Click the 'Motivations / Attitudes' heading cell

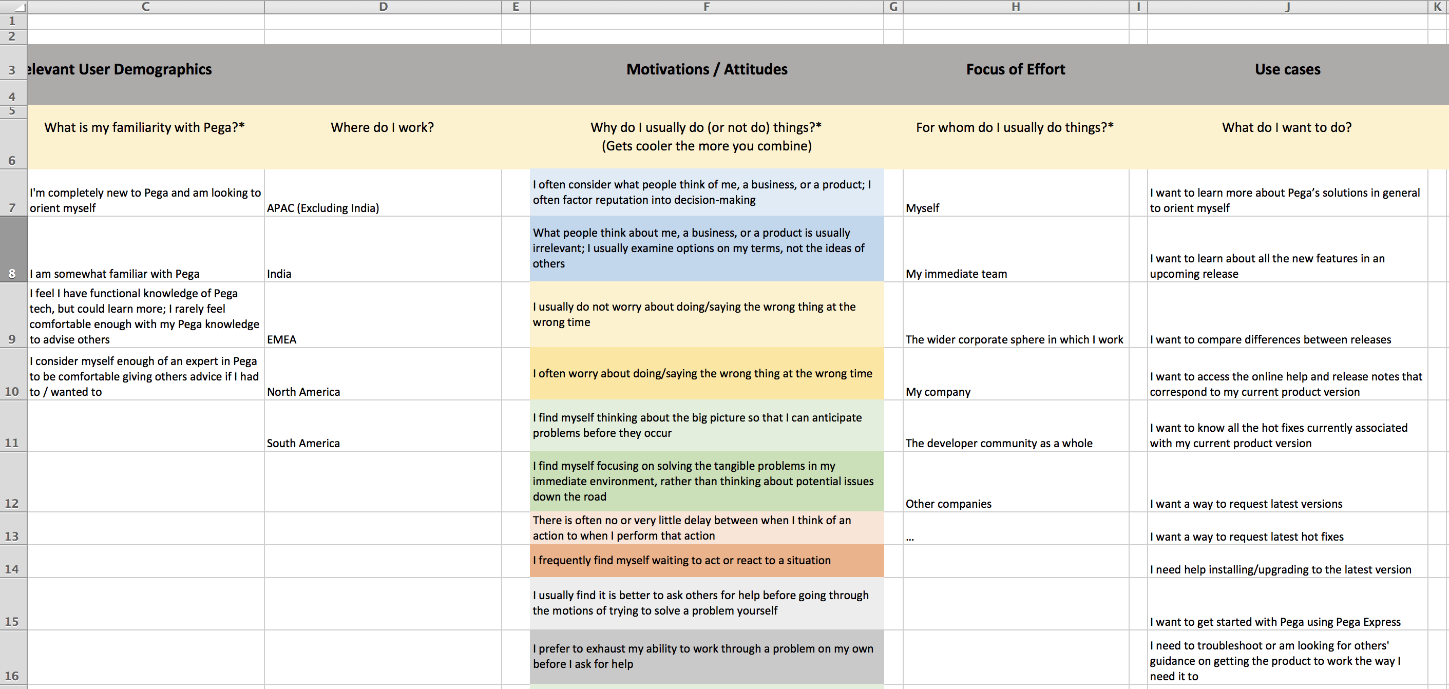tap(707, 69)
